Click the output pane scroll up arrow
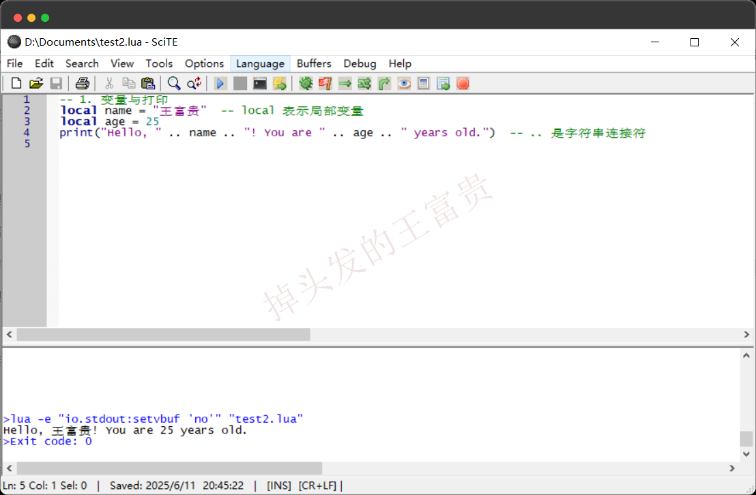The image size is (756, 495). pyautogui.click(x=746, y=356)
